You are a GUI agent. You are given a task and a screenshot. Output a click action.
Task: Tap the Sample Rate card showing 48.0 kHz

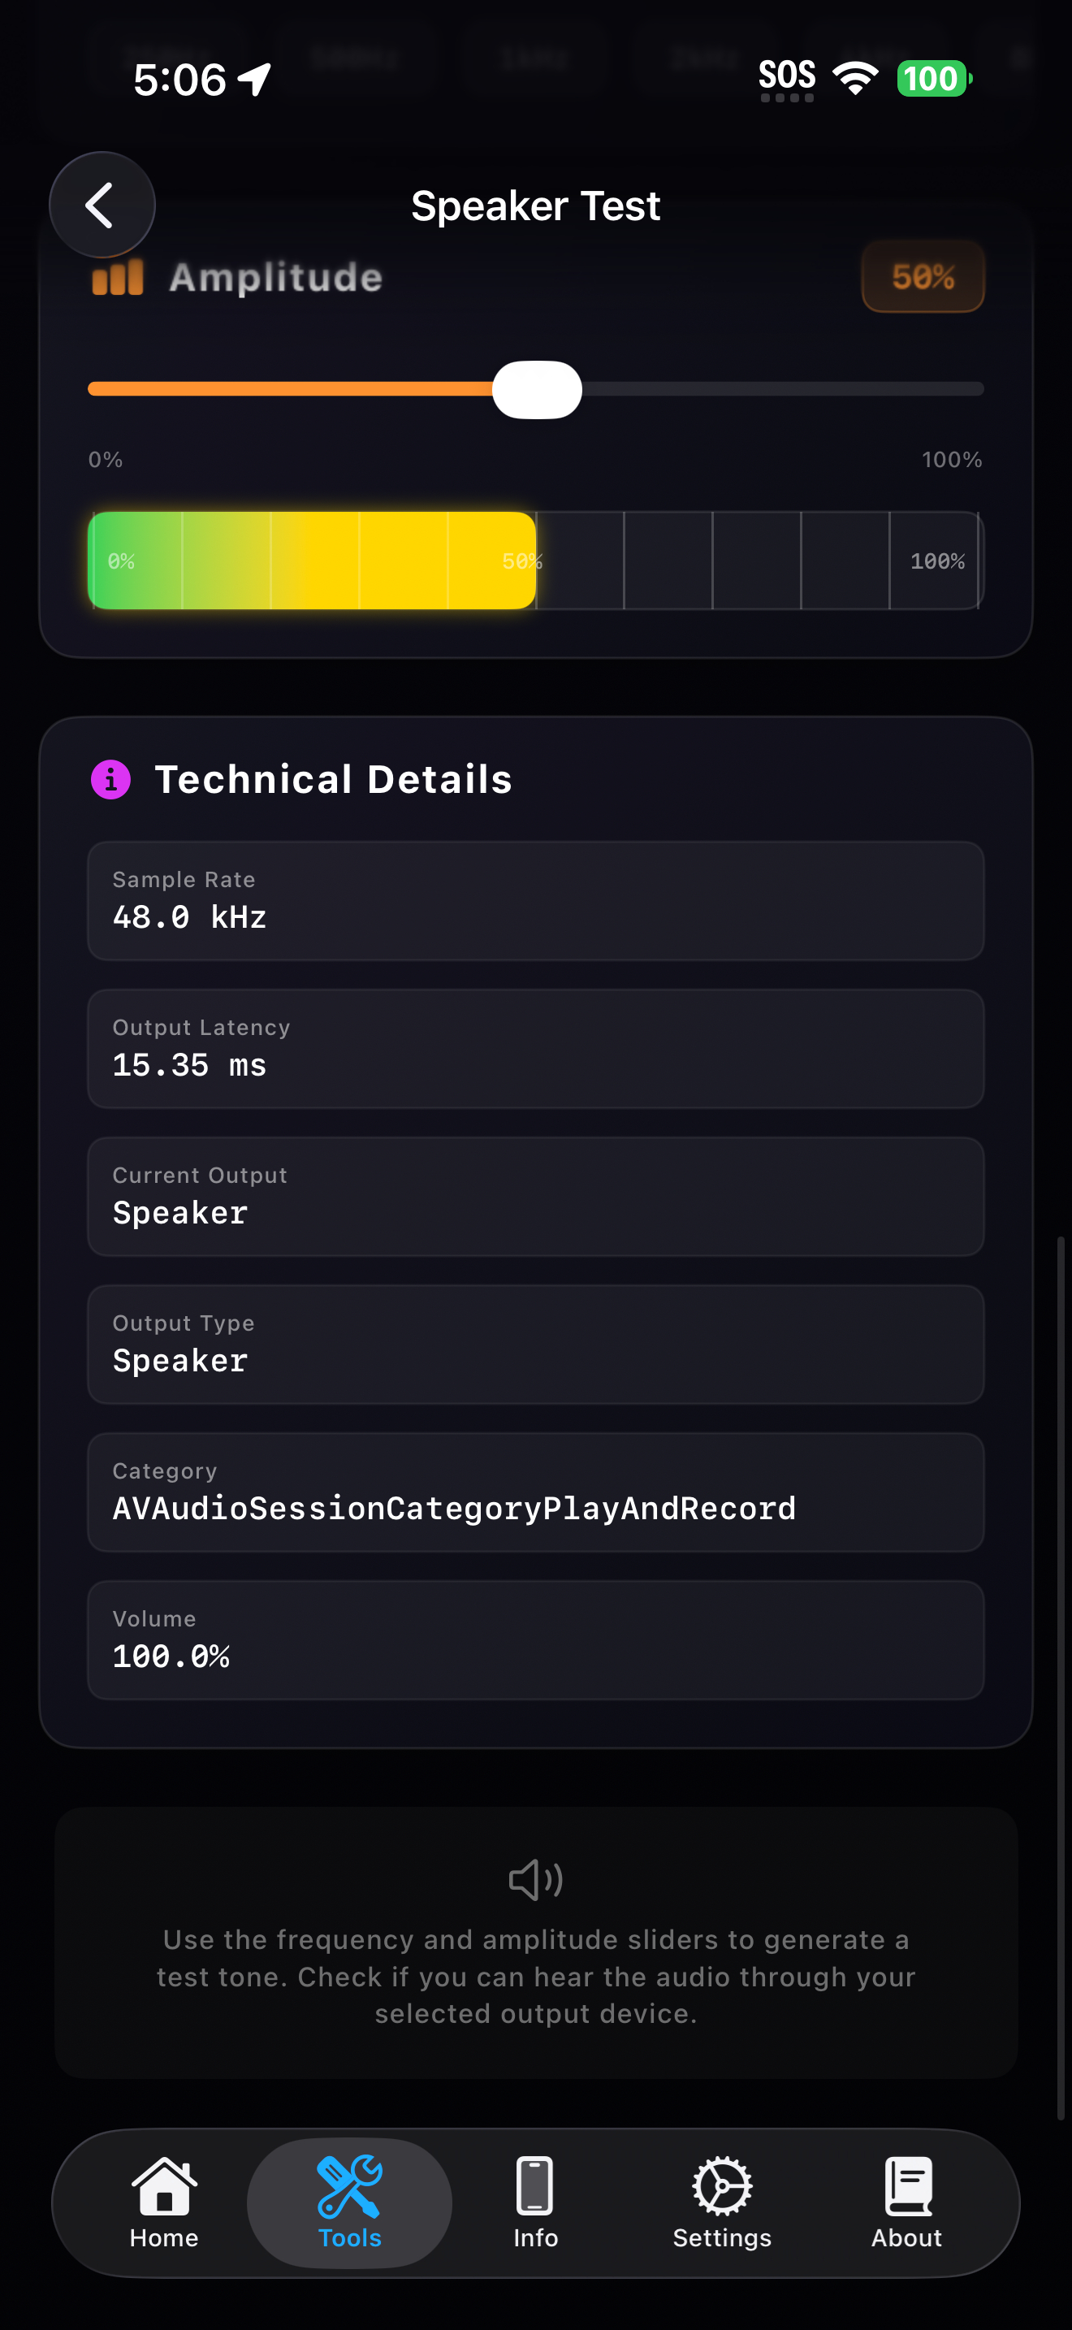click(535, 900)
